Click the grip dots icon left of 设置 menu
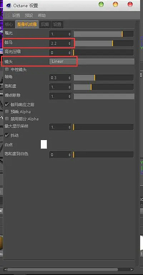The image size is (143, 275). [7, 15]
